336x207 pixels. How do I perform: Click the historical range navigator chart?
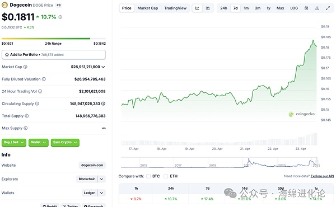(219, 162)
